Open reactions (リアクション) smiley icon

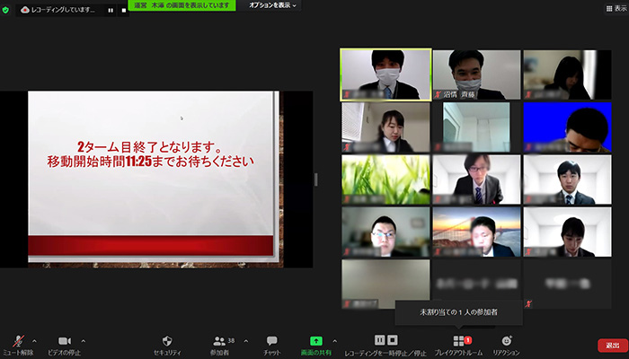(x=506, y=342)
